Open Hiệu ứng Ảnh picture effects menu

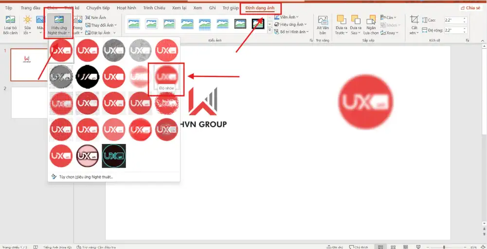coord(290,24)
